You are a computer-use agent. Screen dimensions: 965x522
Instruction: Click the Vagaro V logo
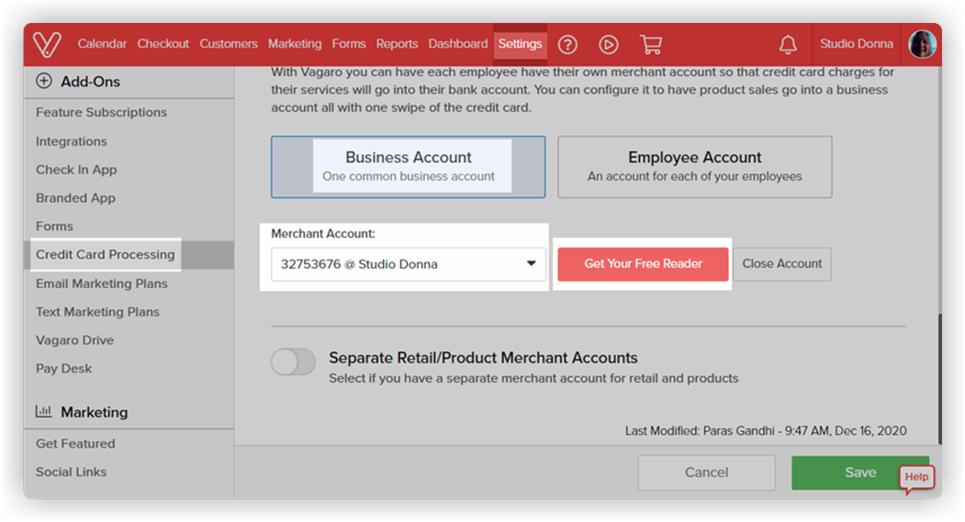pyautogui.click(x=47, y=44)
